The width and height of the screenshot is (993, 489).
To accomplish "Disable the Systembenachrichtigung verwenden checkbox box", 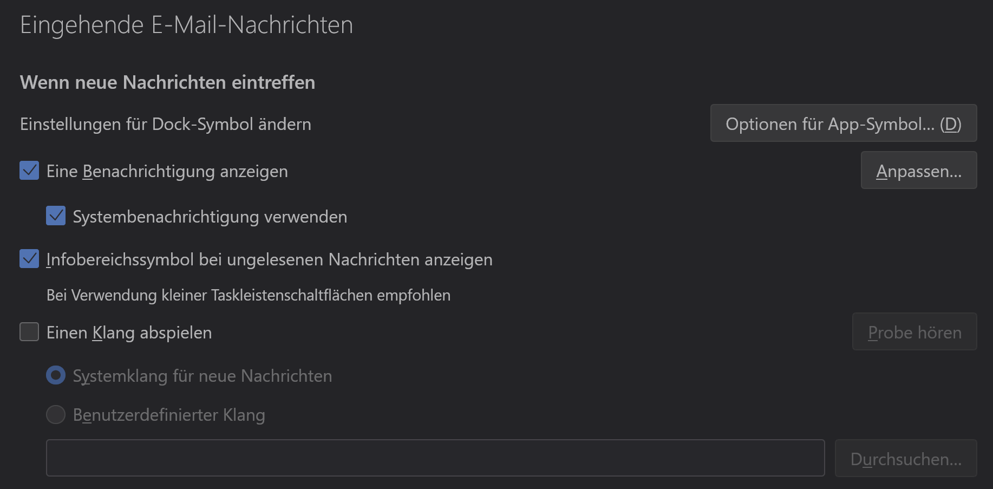I will (x=56, y=216).
